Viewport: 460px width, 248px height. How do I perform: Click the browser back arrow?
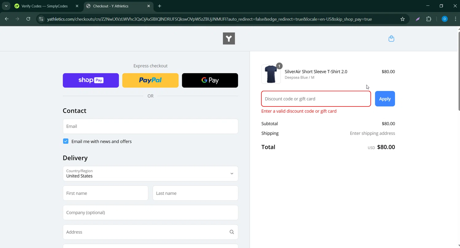tap(7, 19)
